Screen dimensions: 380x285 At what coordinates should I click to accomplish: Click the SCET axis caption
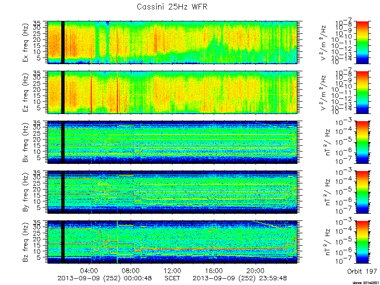pos(172,278)
